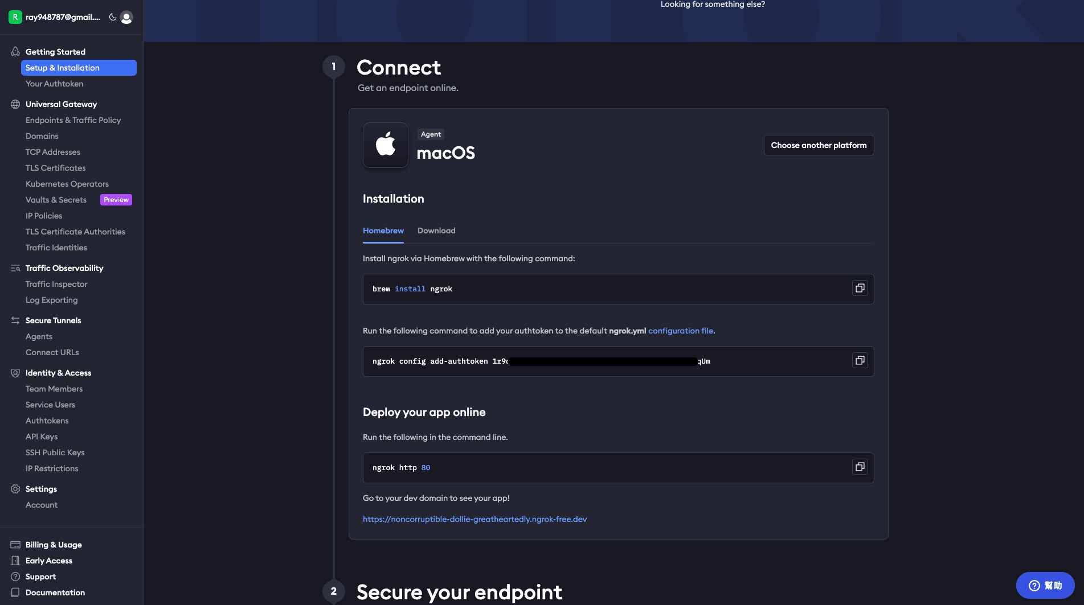1084x605 pixels.
Task: Open the user profile avatar icon
Action: coord(126,18)
